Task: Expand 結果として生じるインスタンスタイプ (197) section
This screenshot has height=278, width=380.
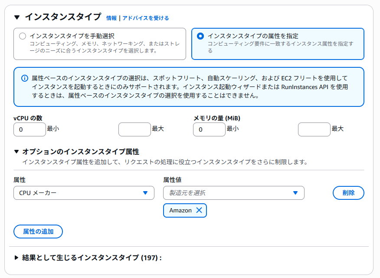Action: [x=16, y=258]
